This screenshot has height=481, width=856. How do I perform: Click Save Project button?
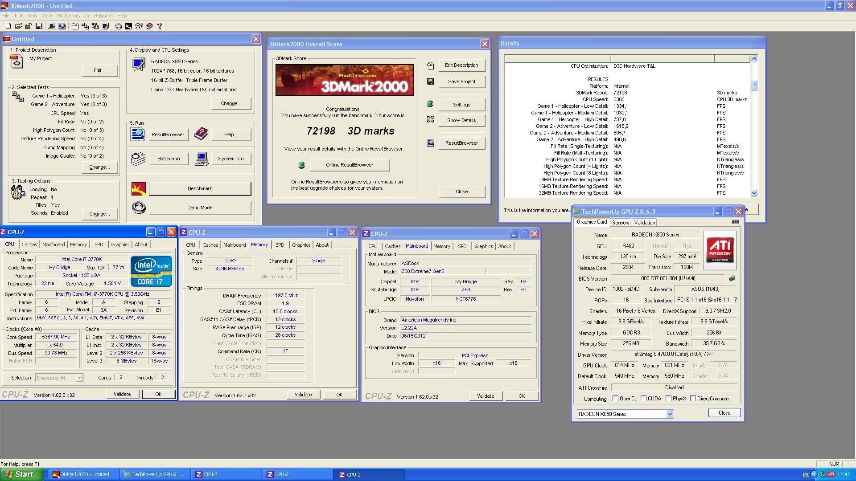461,82
